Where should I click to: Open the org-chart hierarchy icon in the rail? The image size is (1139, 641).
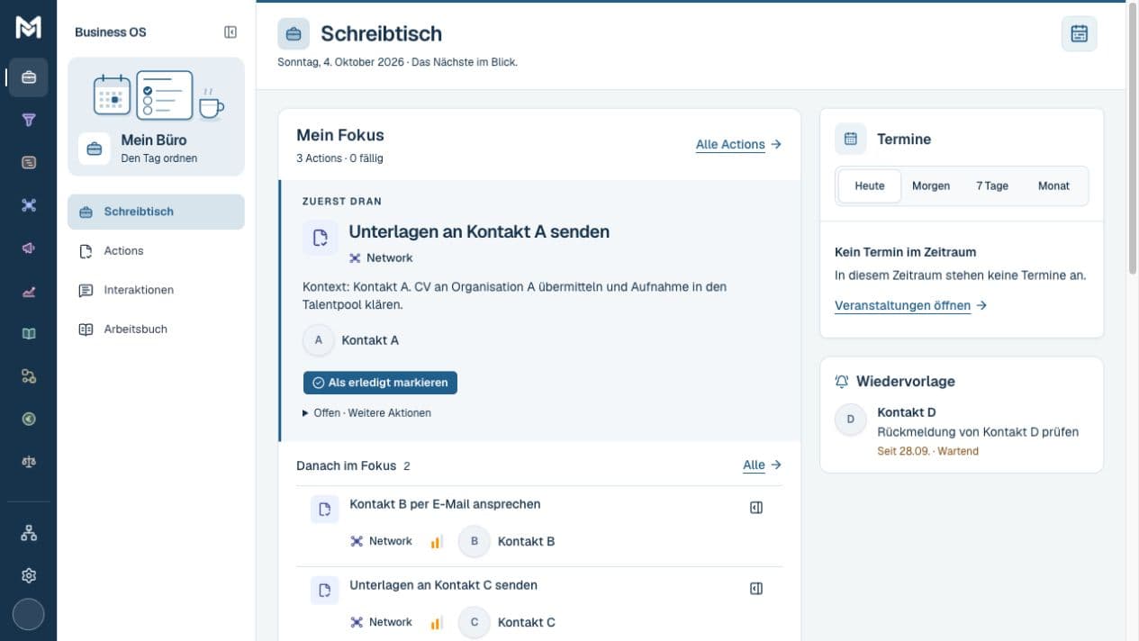click(x=29, y=533)
